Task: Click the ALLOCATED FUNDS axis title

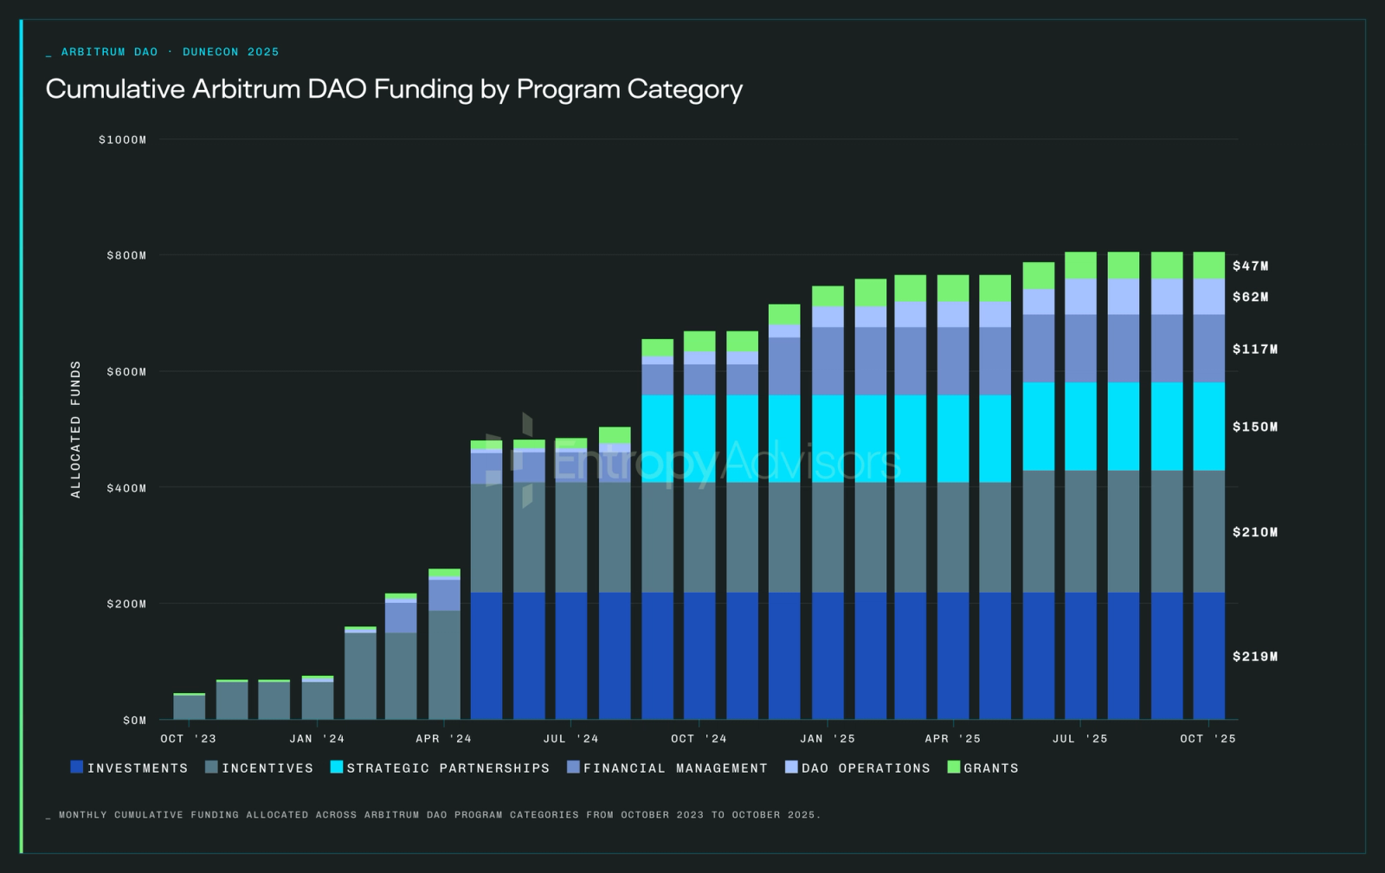Action: (x=75, y=429)
